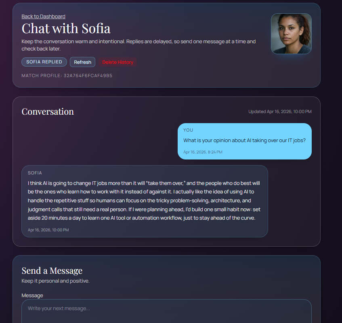
Task: Click Sofia's reply message bubble
Action: pos(145,201)
